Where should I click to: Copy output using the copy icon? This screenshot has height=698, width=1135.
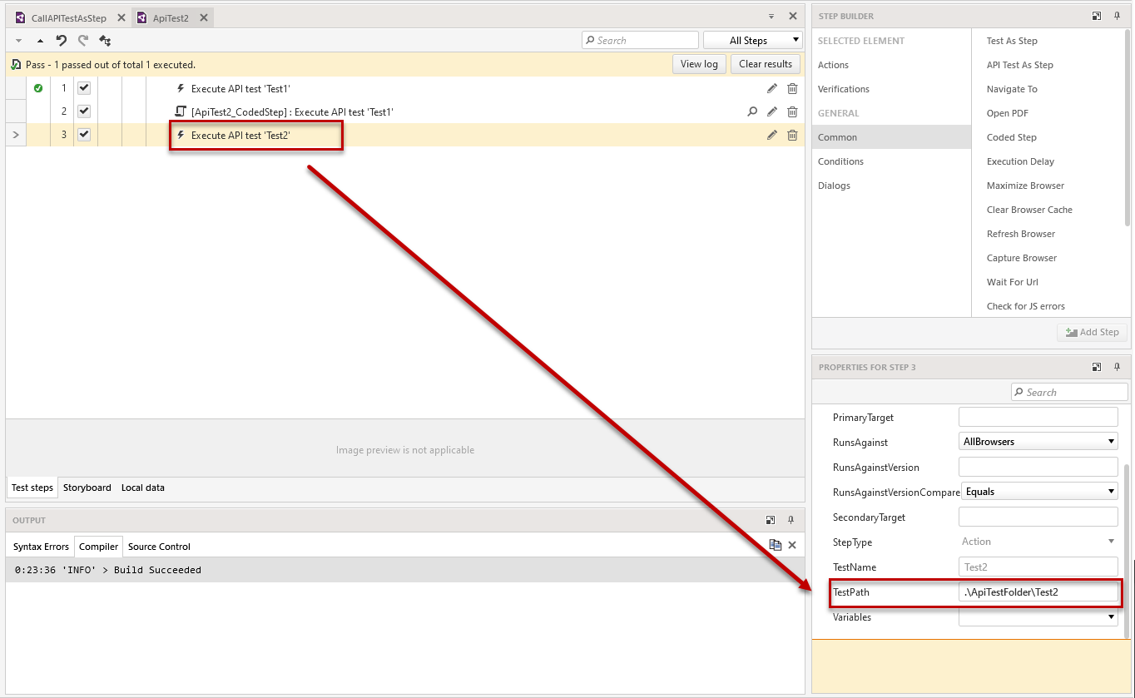point(775,545)
